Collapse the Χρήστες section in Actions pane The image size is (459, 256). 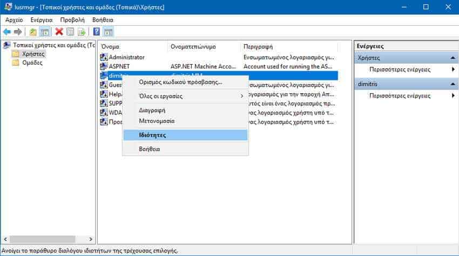point(453,58)
